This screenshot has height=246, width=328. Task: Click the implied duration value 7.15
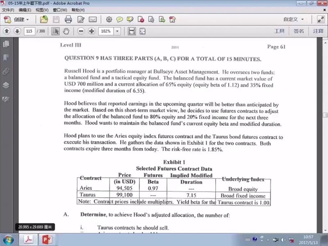191,196
